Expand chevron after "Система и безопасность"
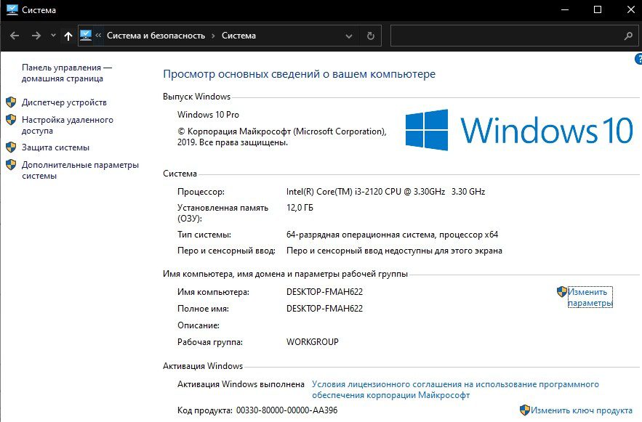 click(x=213, y=36)
